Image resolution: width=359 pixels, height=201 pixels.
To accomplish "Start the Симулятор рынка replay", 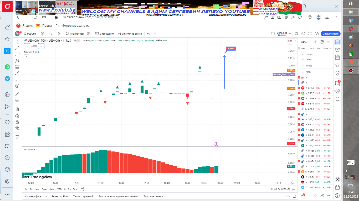I will tap(130, 34).
